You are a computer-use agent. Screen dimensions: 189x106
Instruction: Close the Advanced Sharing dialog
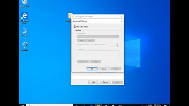[121, 21]
